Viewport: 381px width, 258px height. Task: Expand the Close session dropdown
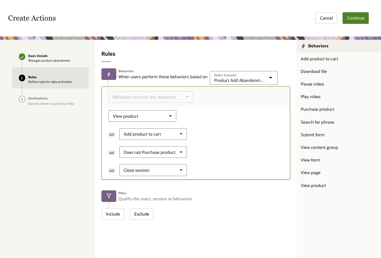(x=153, y=170)
